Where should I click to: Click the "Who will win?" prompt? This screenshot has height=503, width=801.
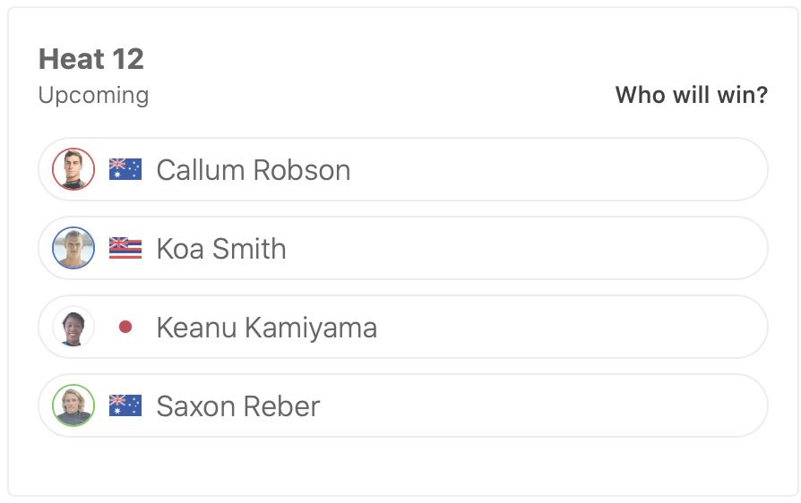691,95
